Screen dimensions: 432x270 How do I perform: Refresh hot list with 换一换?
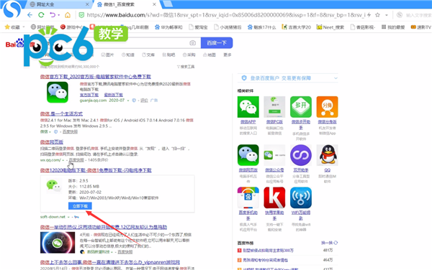coord(330,243)
